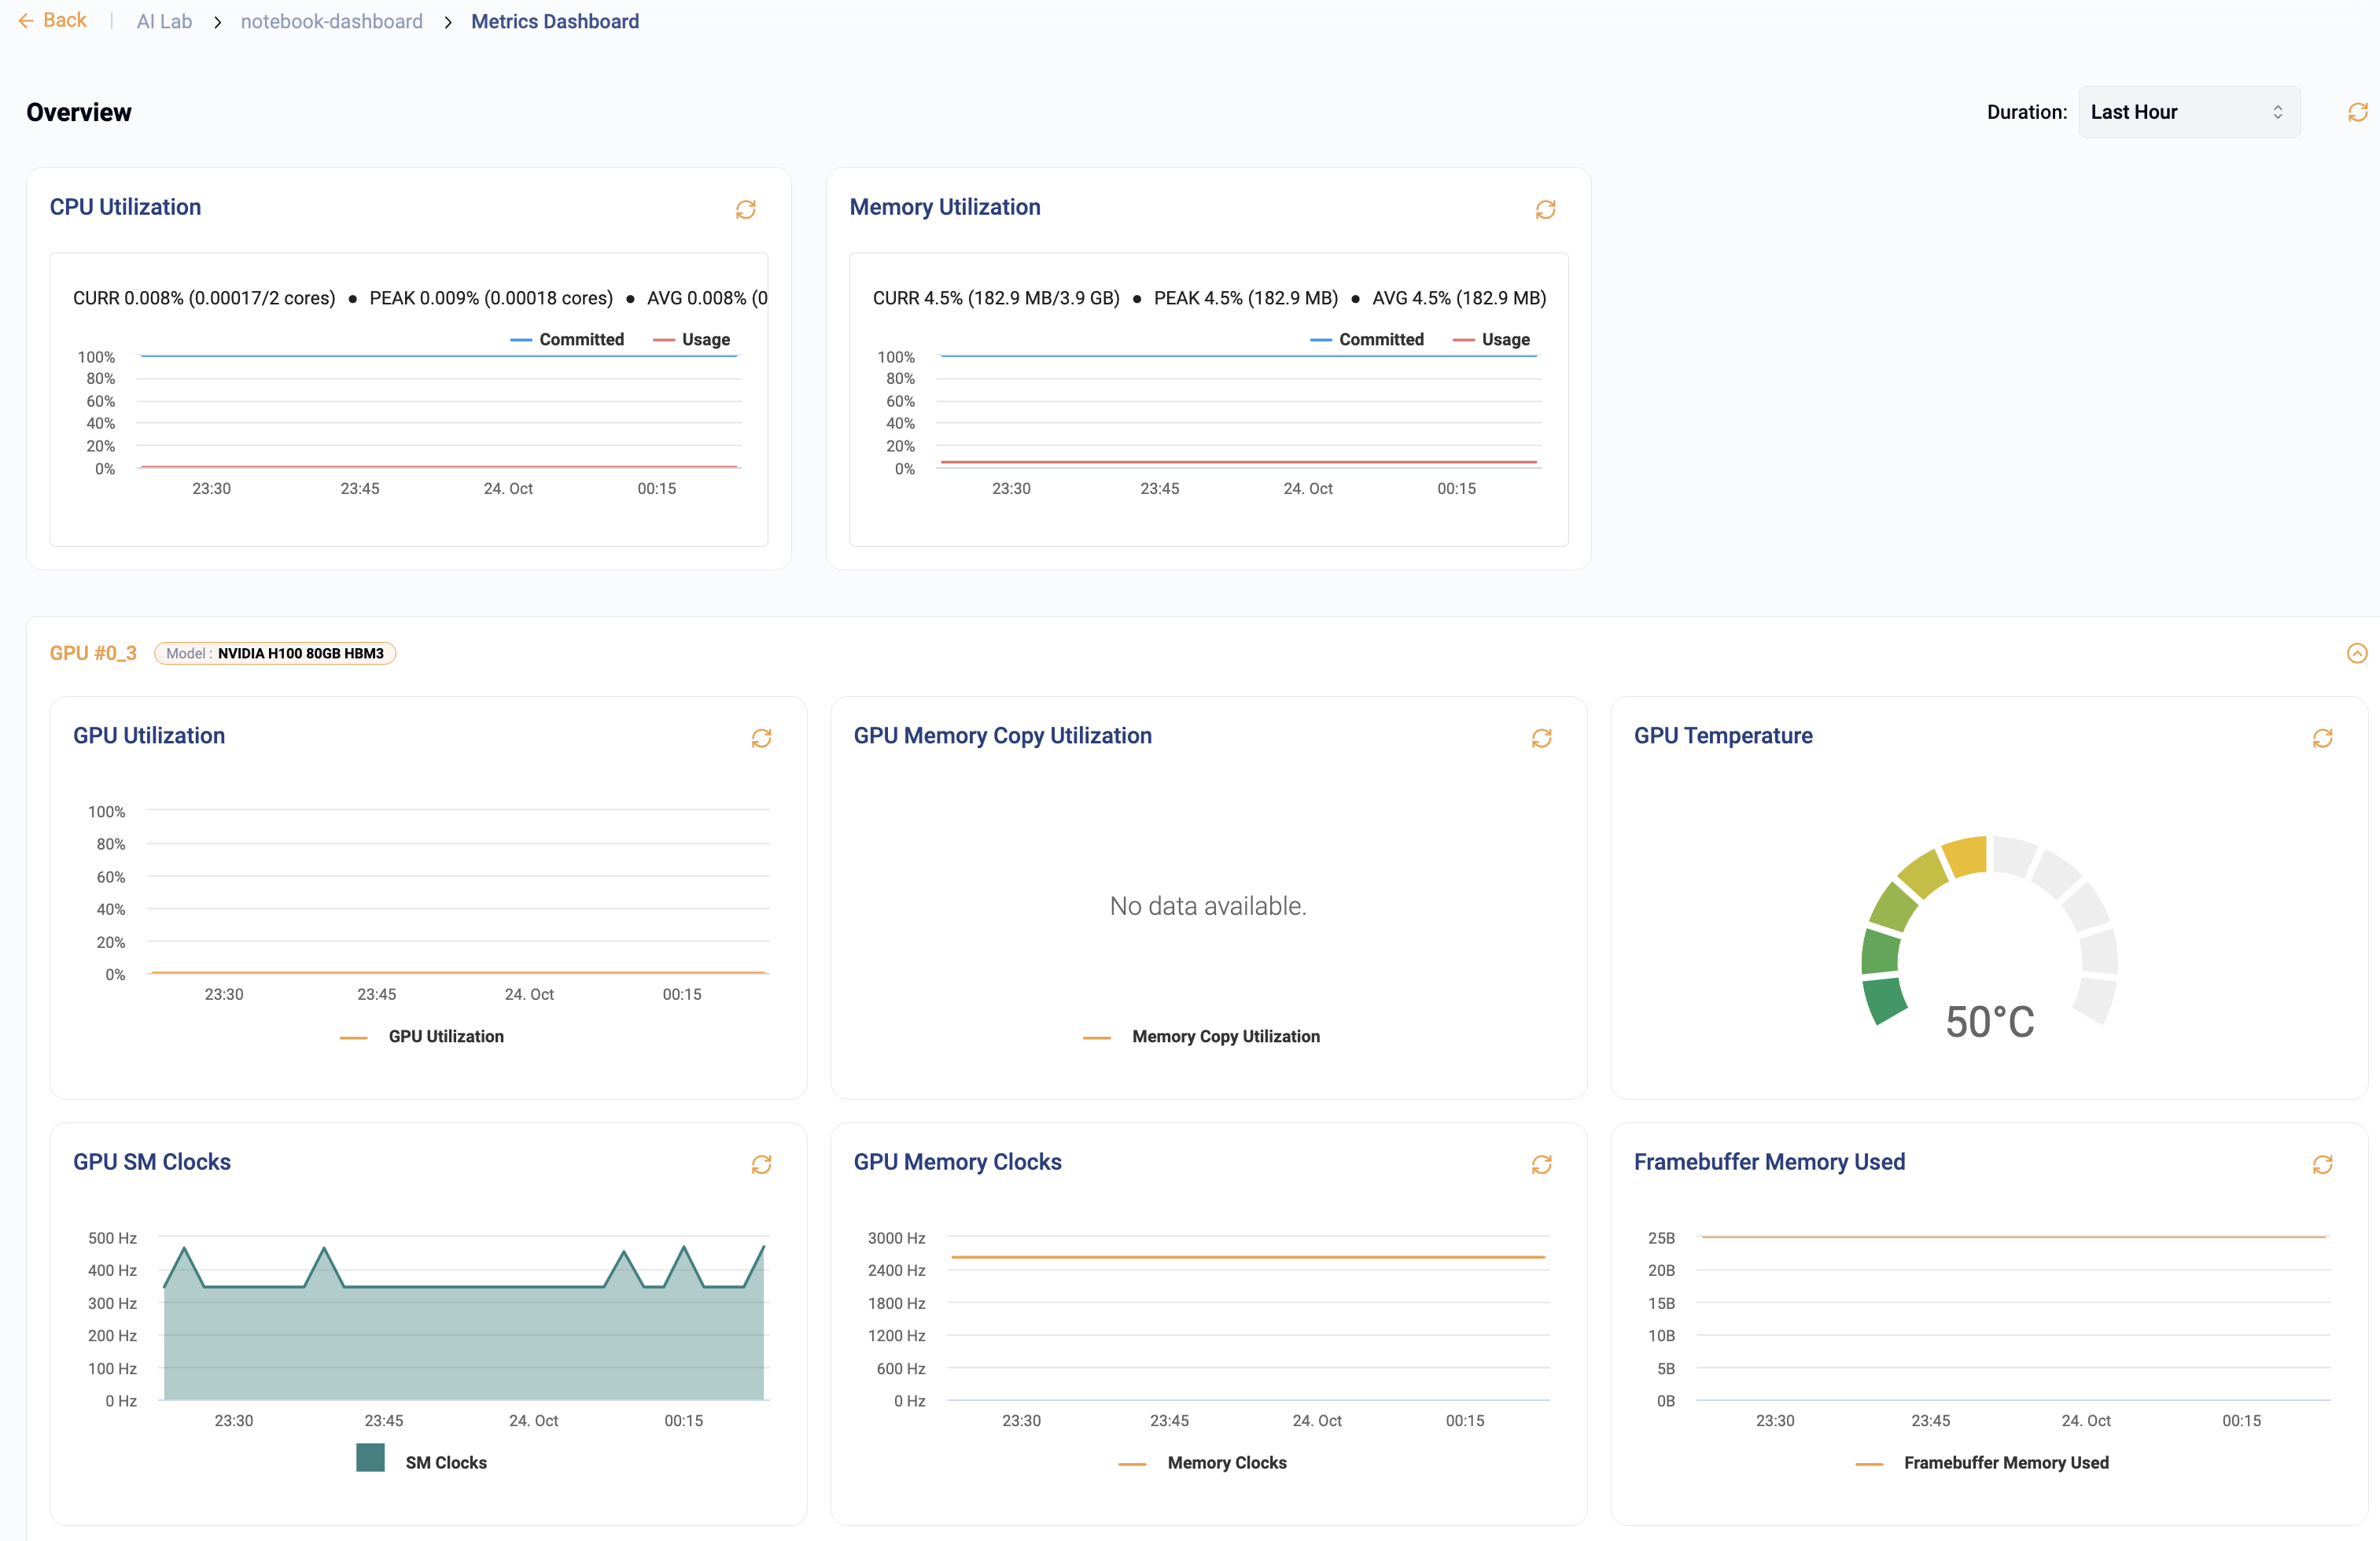Toggle the Memory Clocks legend entry
This screenshot has width=2380, height=1541.
click(x=1203, y=1462)
